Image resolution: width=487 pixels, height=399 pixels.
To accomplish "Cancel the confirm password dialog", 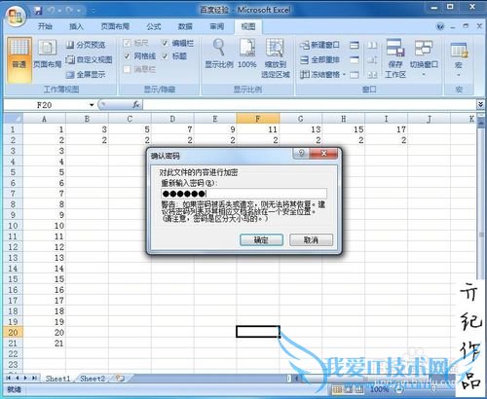I will click(311, 240).
